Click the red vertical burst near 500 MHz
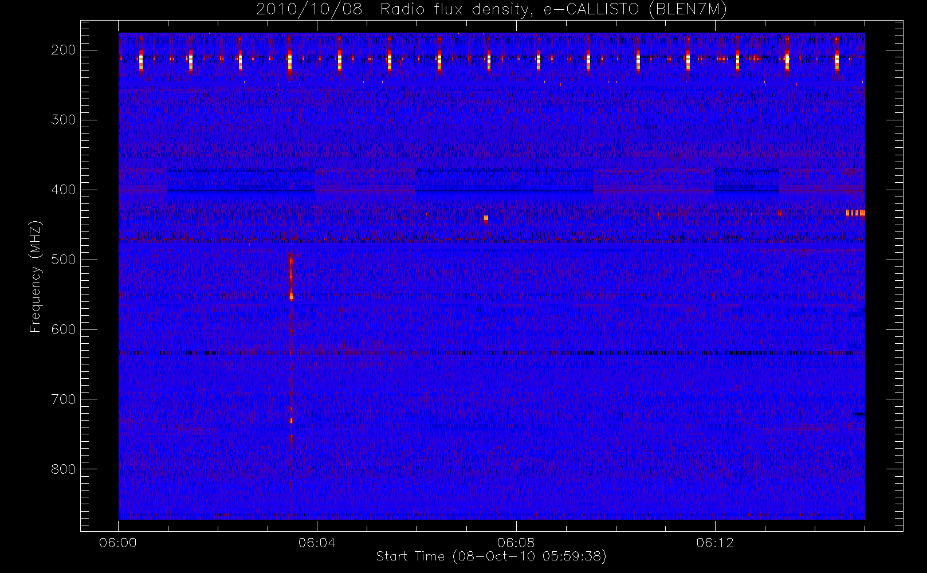Screen dimensions: 927x573 [291, 278]
